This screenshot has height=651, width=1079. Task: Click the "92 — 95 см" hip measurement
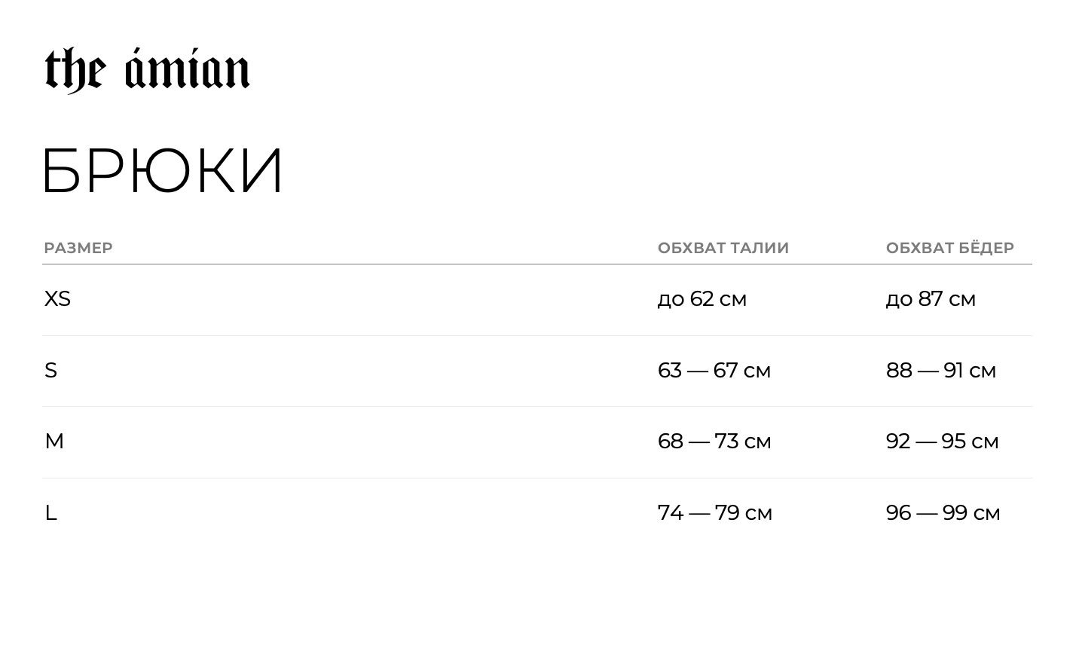click(942, 442)
